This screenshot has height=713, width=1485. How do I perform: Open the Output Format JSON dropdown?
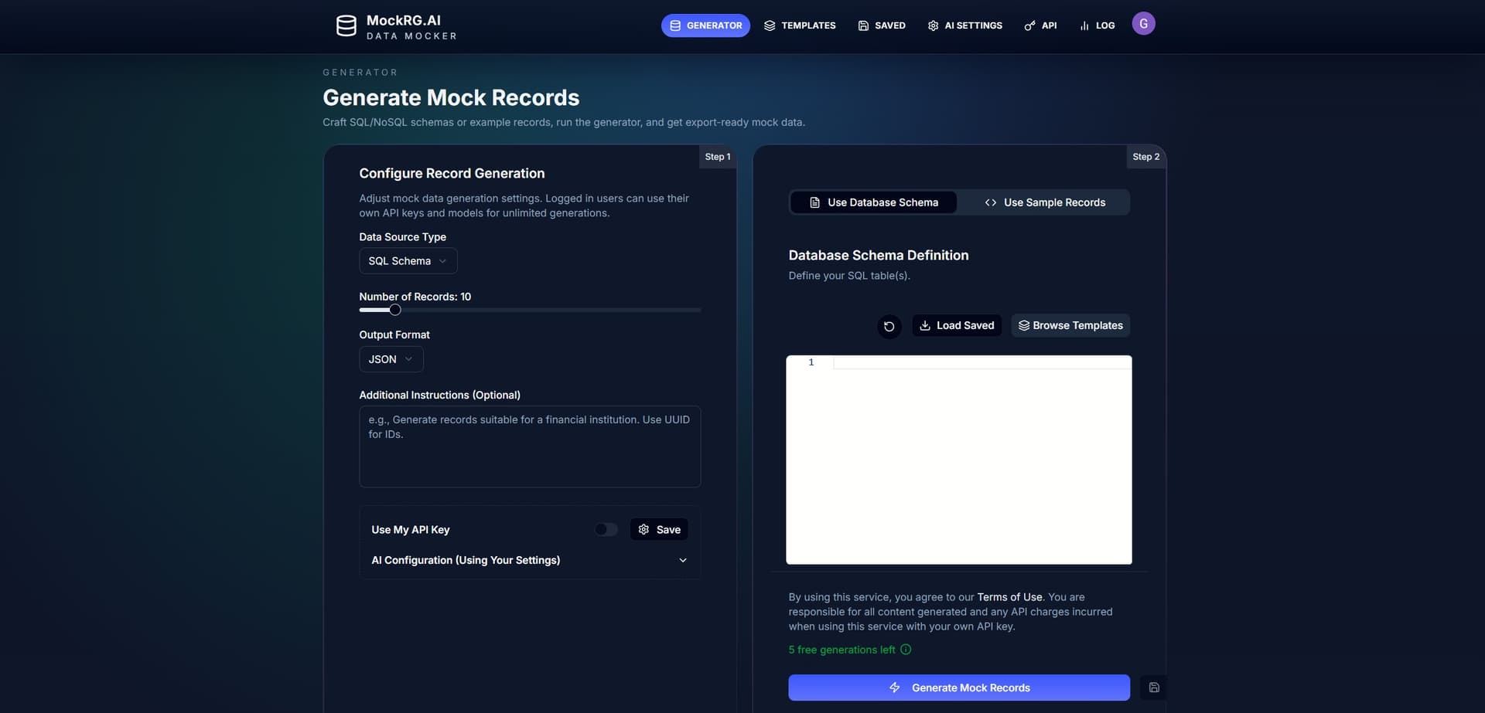coord(390,358)
